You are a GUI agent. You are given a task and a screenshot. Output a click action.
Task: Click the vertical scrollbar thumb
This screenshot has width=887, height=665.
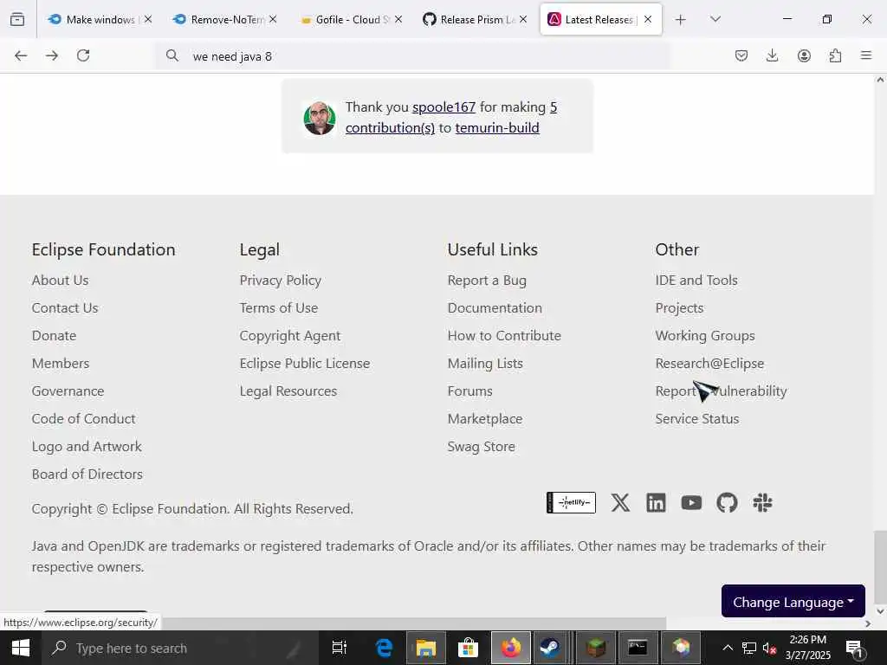tap(880, 566)
